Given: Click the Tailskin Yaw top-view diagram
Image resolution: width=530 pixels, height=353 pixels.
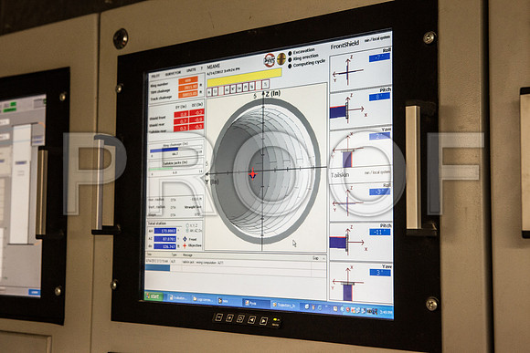Looking at the screenshot, I should (348, 283).
